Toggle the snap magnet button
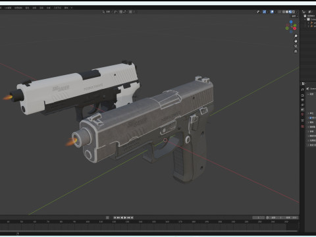 (x=121, y=12)
